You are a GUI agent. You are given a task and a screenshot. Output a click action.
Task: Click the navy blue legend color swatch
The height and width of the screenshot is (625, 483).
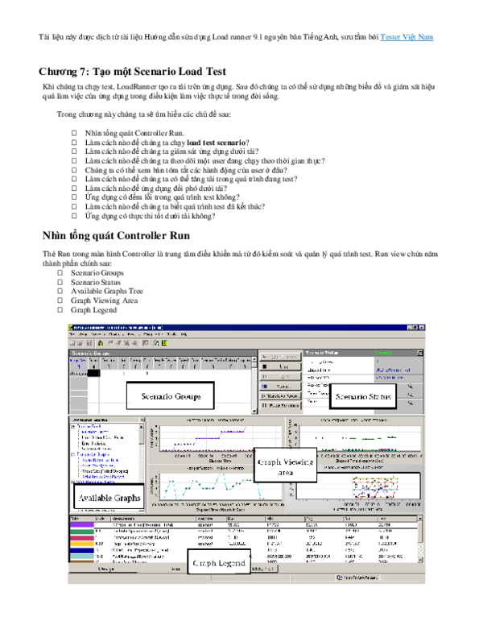pyautogui.click(x=81, y=550)
